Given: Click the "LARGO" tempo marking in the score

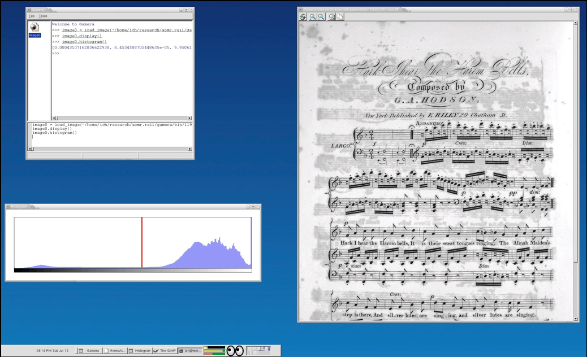Looking at the screenshot, I should point(340,146).
